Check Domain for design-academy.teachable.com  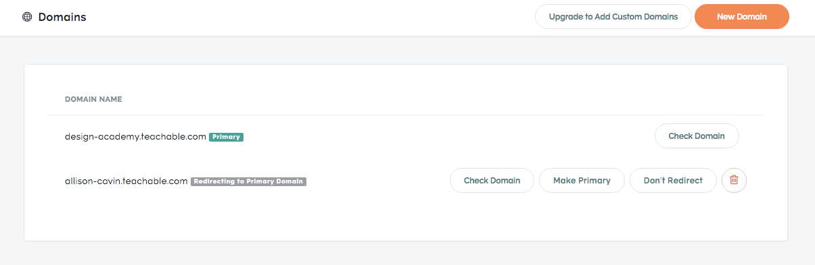click(x=697, y=136)
